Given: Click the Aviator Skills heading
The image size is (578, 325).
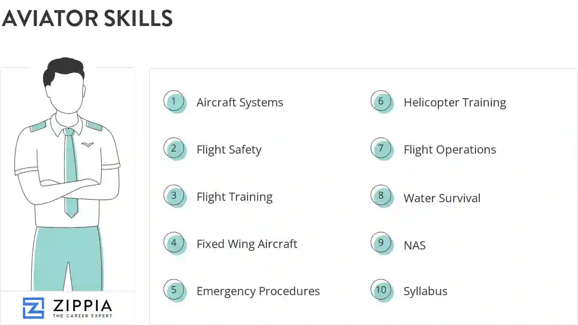Looking at the screenshot, I should point(87,18).
